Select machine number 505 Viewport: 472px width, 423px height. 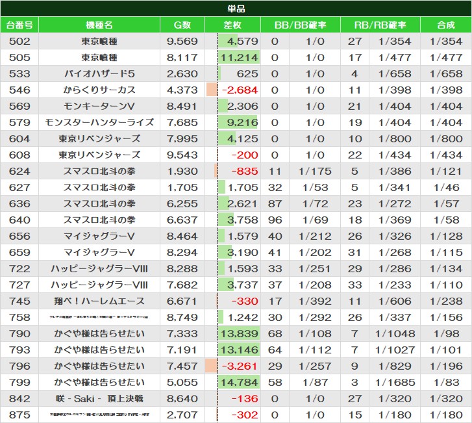(x=19, y=58)
